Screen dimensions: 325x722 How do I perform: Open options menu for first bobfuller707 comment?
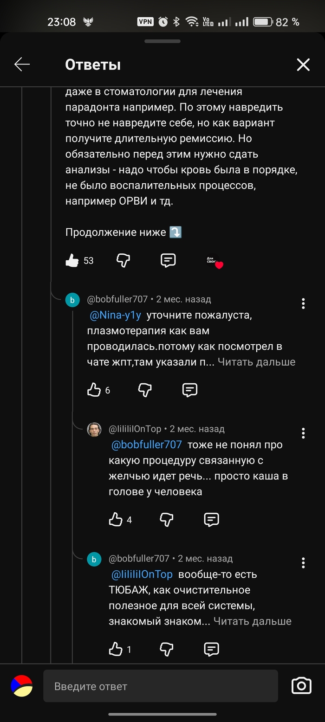tap(303, 303)
